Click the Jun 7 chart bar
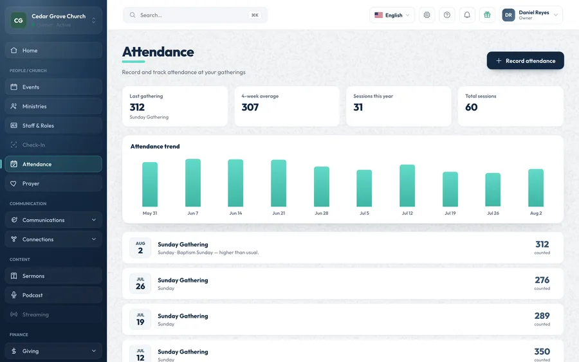579x362 pixels. coord(193,183)
